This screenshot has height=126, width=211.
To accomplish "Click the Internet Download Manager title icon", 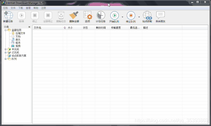I will pyautogui.click(x=3, y=3).
